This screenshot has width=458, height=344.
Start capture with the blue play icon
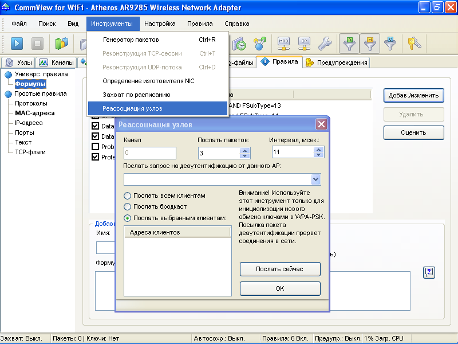pos(17,44)
